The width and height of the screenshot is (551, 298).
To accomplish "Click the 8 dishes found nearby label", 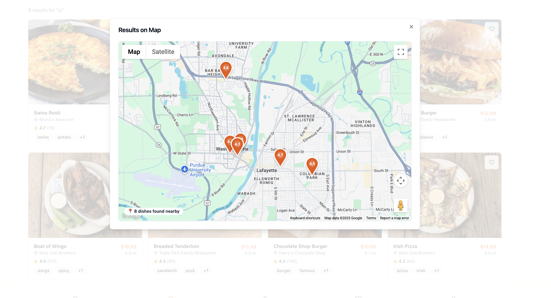I will click(157, 211).
